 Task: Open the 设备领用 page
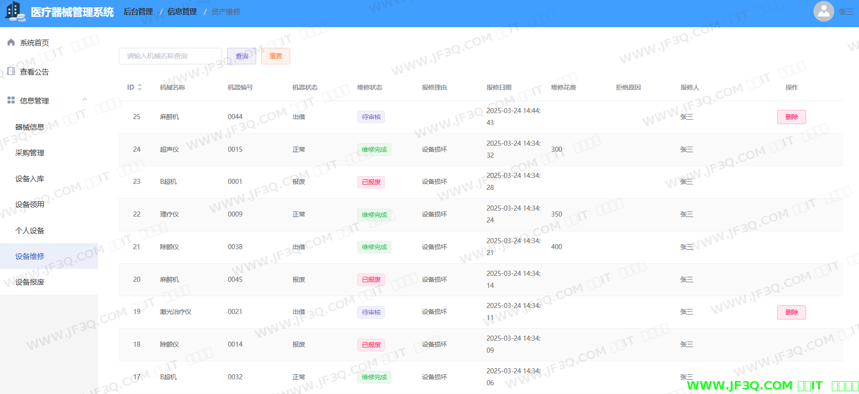(30, 205)
